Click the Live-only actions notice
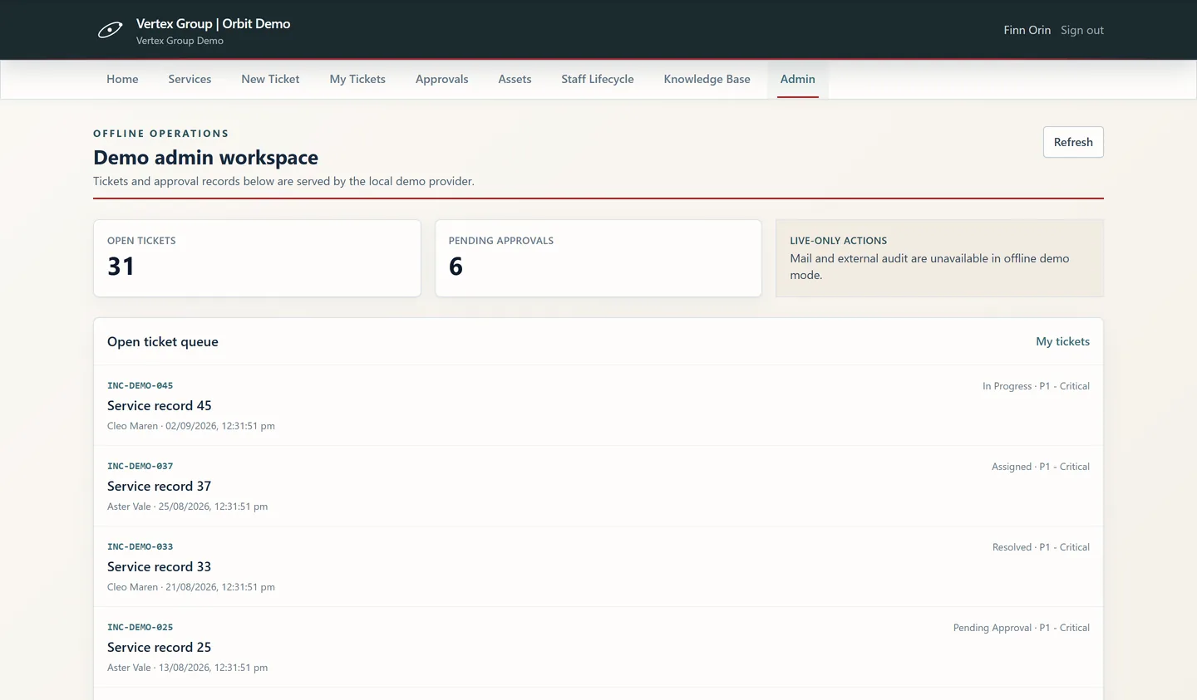This screenshot has height=700, width=1197. coord(939,258)
